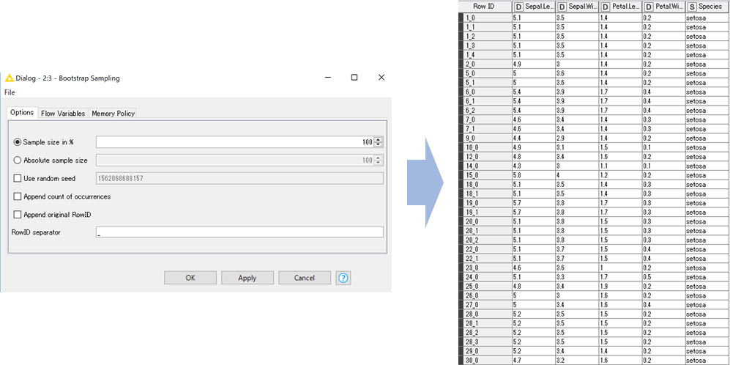
Task: Select Sample size in % radio button
Action: coord(18,142)
